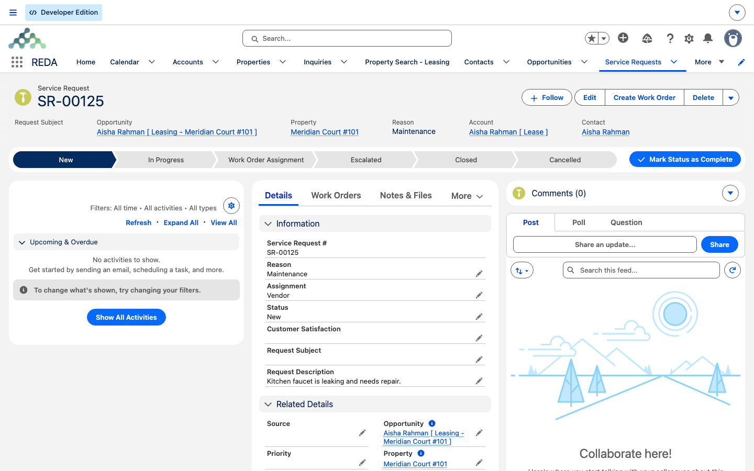This screenshot has height=471, width=754.
Task: Collapse the Related Details section
Action: click(268, 405)
